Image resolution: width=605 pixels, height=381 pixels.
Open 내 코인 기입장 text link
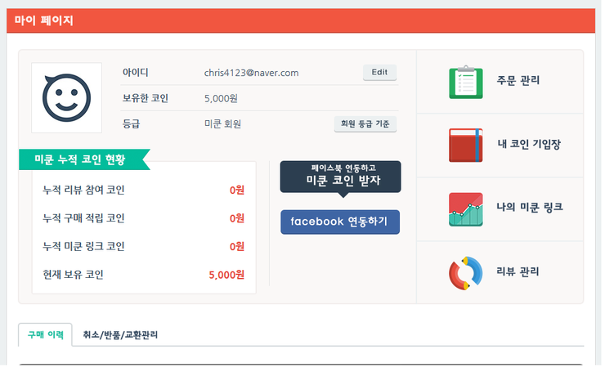(x=529, y=144)
